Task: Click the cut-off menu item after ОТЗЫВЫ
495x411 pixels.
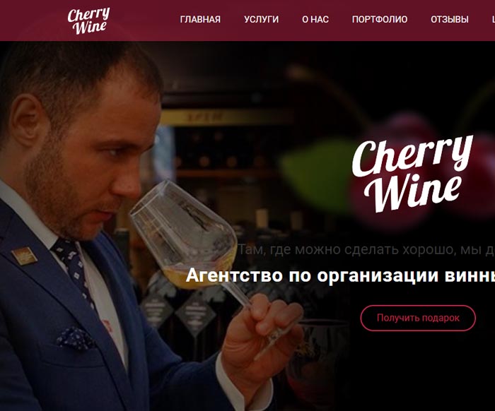Action: [493, 20]
